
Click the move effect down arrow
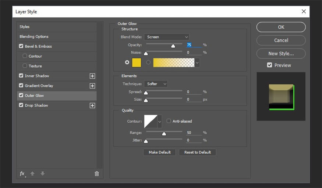click(x=43, y=174)
